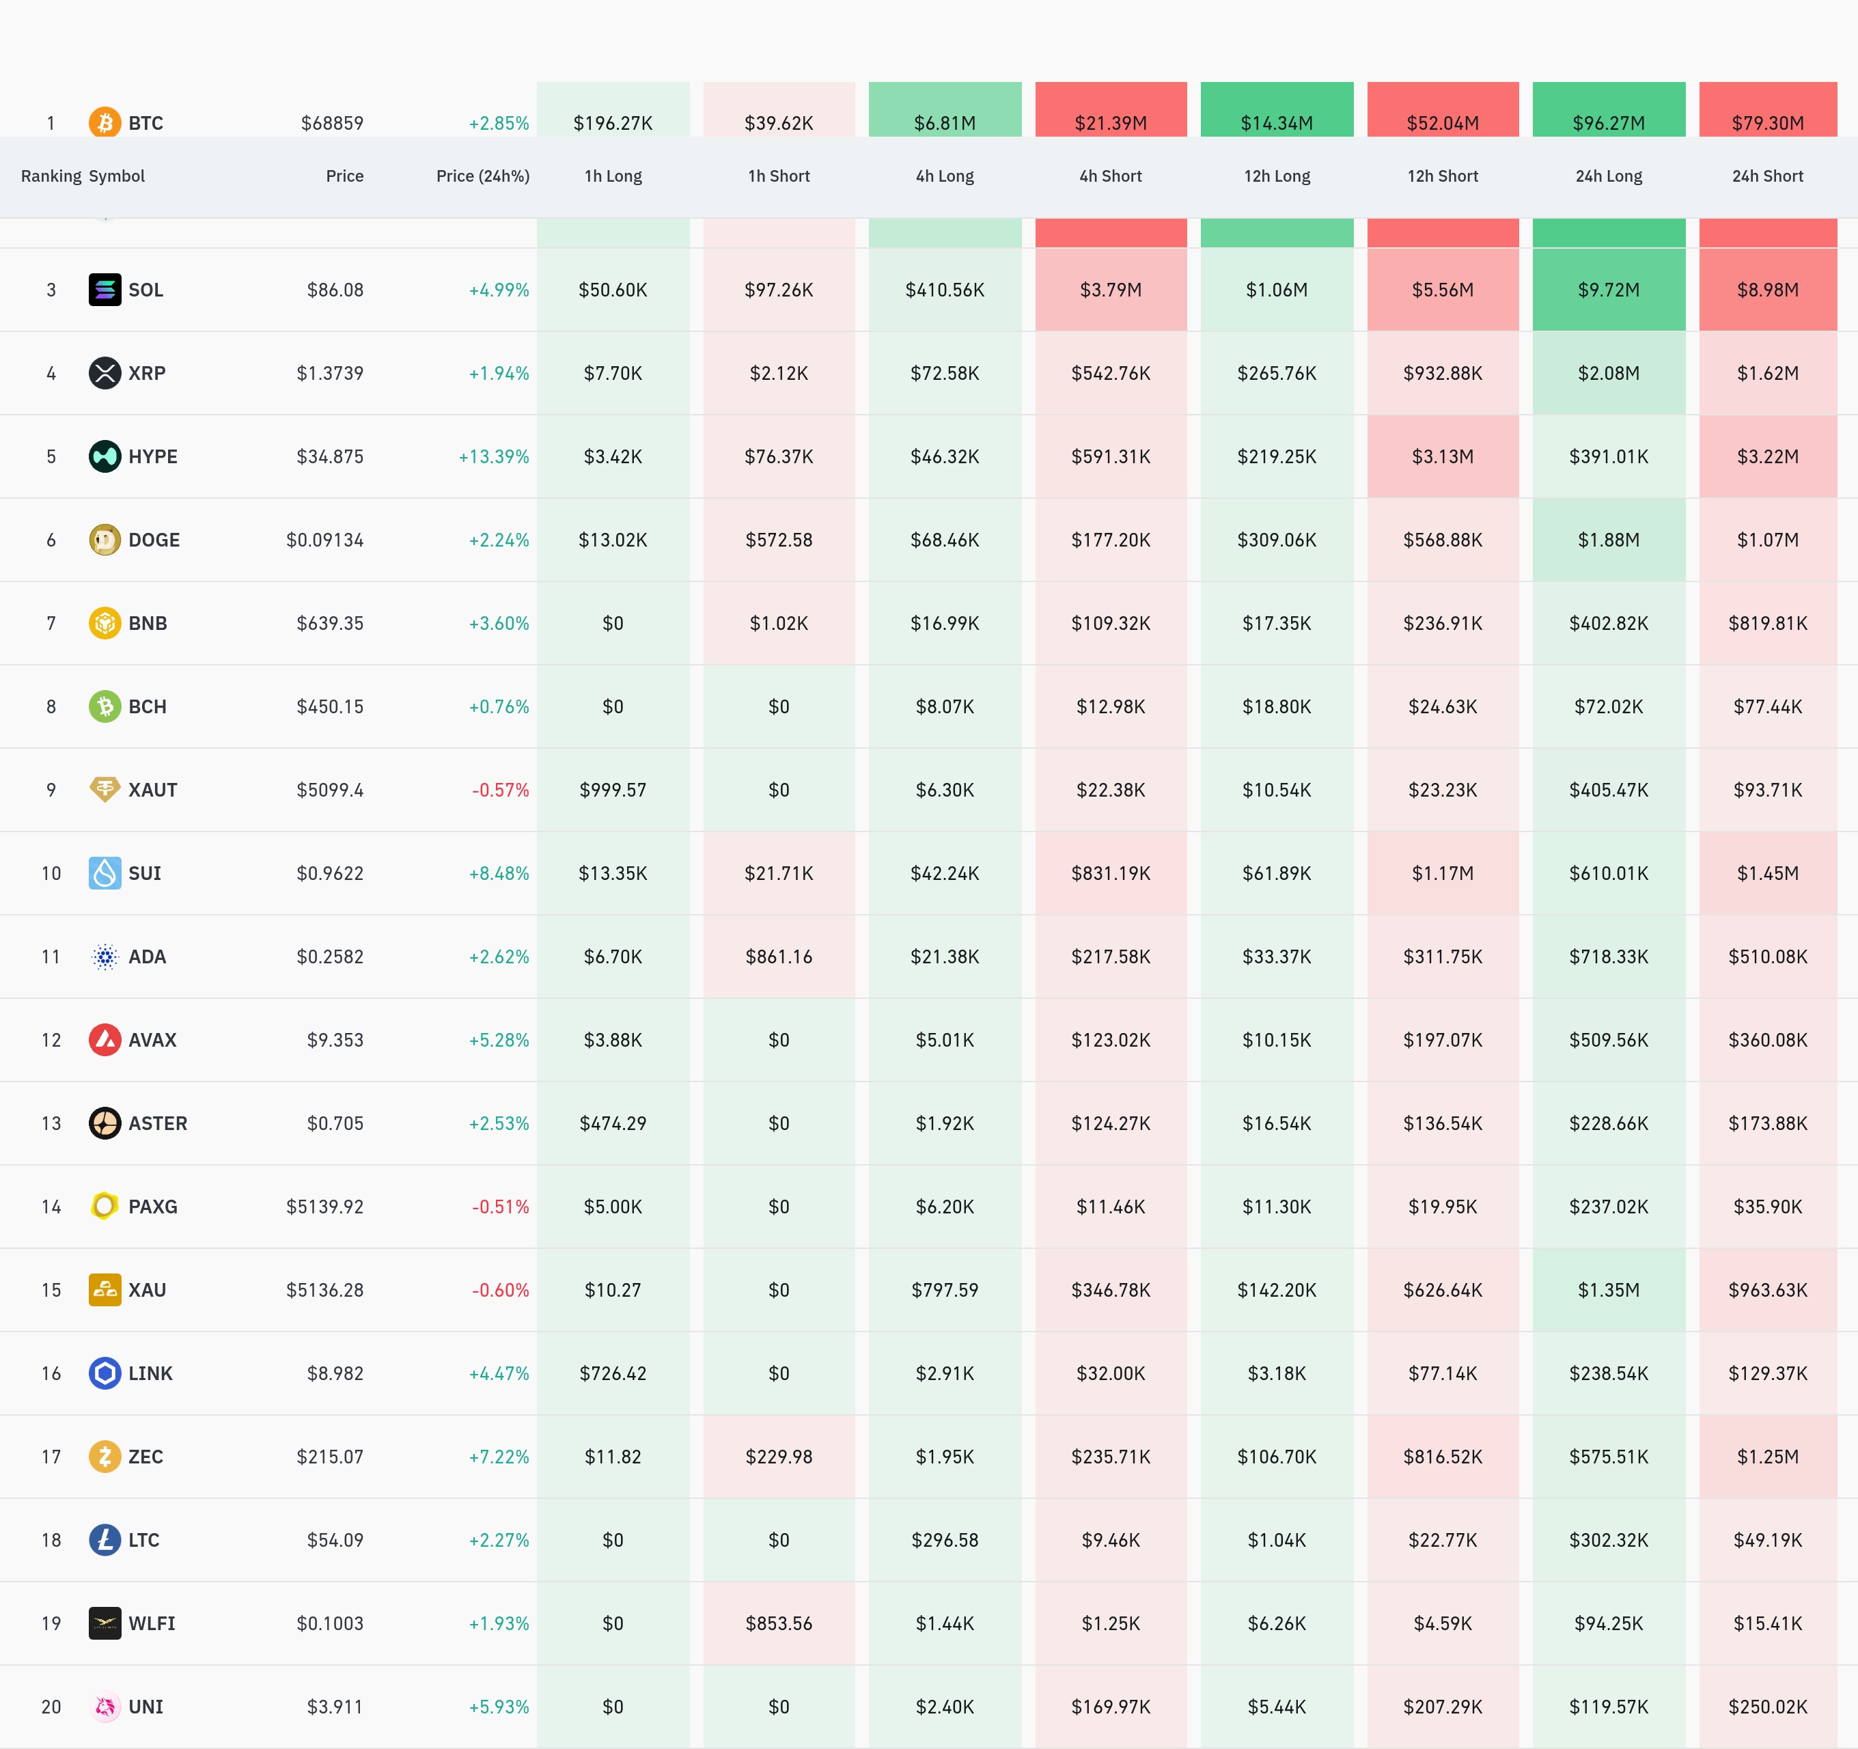The width and height of the screenshot is (1858, 1749).
Task: Sort by 1h Short column header
Action: 779,176
